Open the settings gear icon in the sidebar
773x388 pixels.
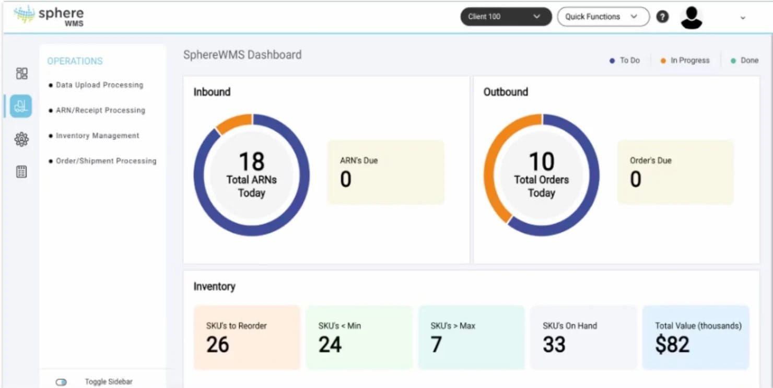pyautogui.click(x=21, y=139)
